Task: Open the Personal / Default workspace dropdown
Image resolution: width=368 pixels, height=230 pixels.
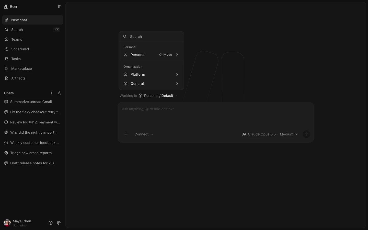Action: pyautogui.click(x=158, y=96)
